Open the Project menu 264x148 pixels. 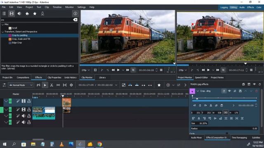click(x=29, y=7)
